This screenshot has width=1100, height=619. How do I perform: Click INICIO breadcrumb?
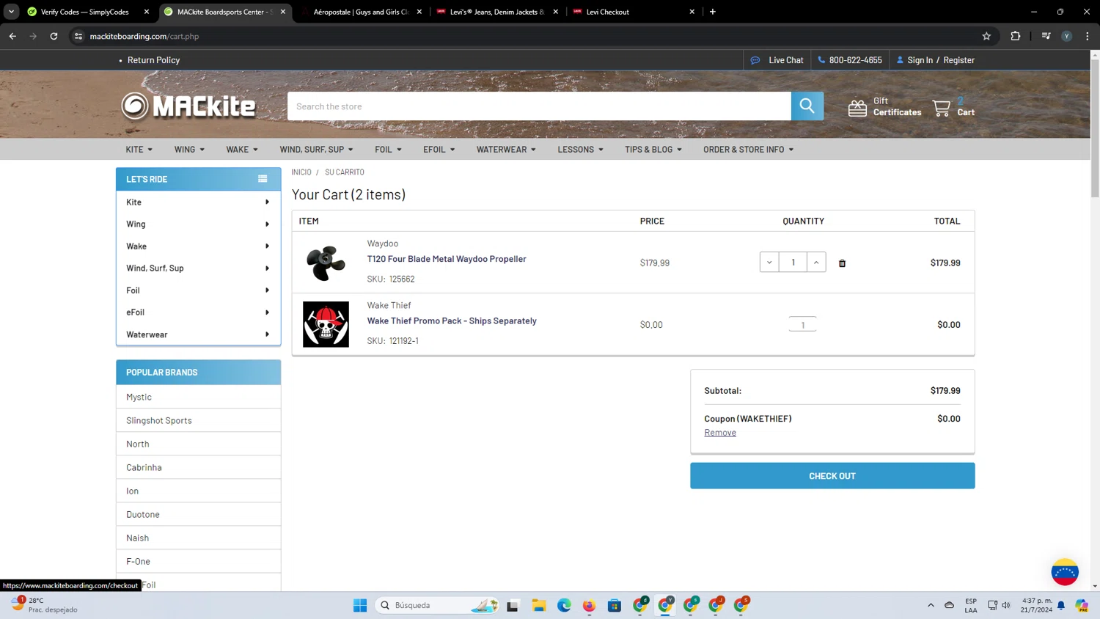point(301,172)
